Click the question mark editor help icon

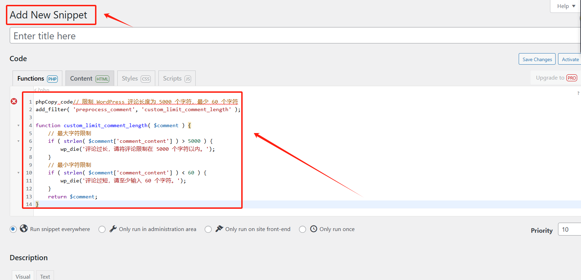pos(578,93)
